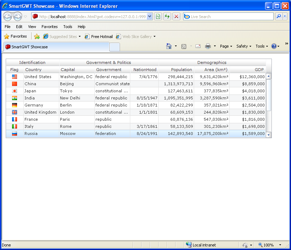Click the grid vertical scrollbar thumb
Viewport: 291px width, 250px height.
click(x=269, y=95)
